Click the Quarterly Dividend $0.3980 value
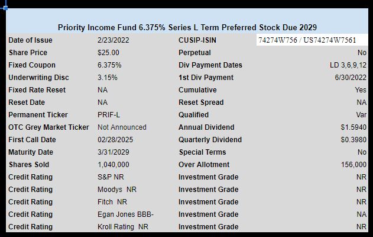The image size is (373, 237). tap(353, 139)
